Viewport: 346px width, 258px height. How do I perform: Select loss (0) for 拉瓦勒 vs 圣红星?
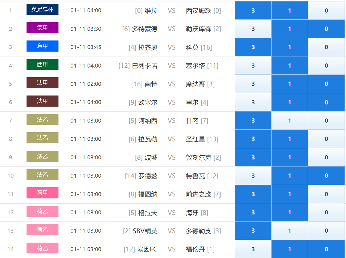(x=326, y=139)
